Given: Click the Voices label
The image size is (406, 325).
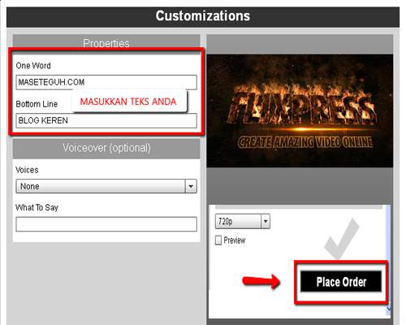Looking at the screenshot, I should pos(27,170).
